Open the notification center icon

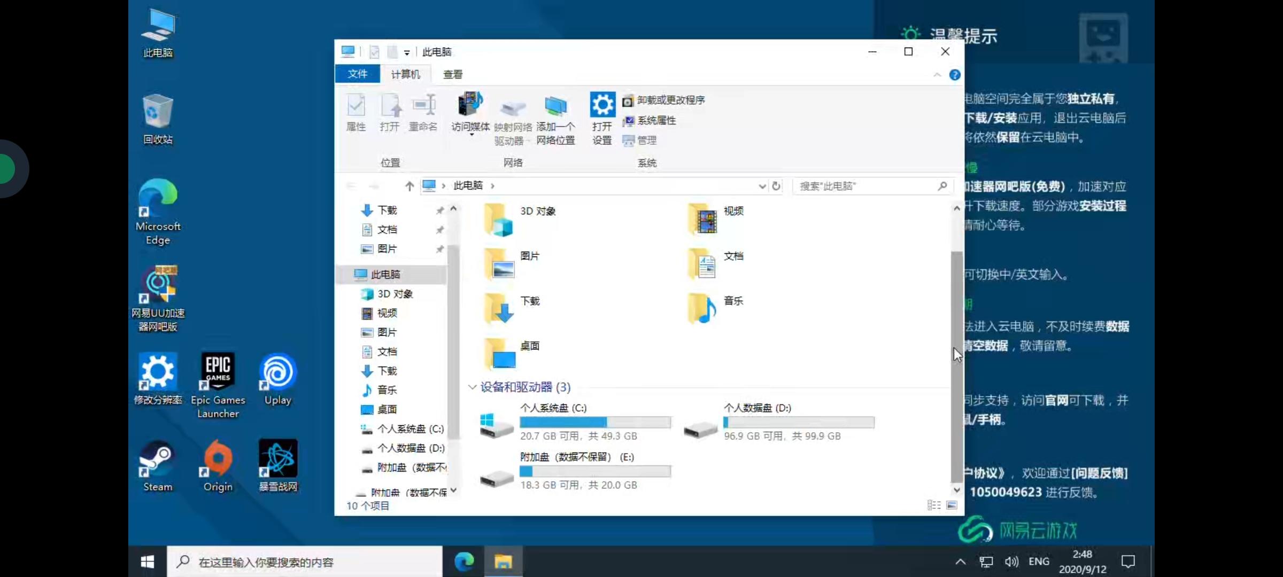[x=1129, y=562]
